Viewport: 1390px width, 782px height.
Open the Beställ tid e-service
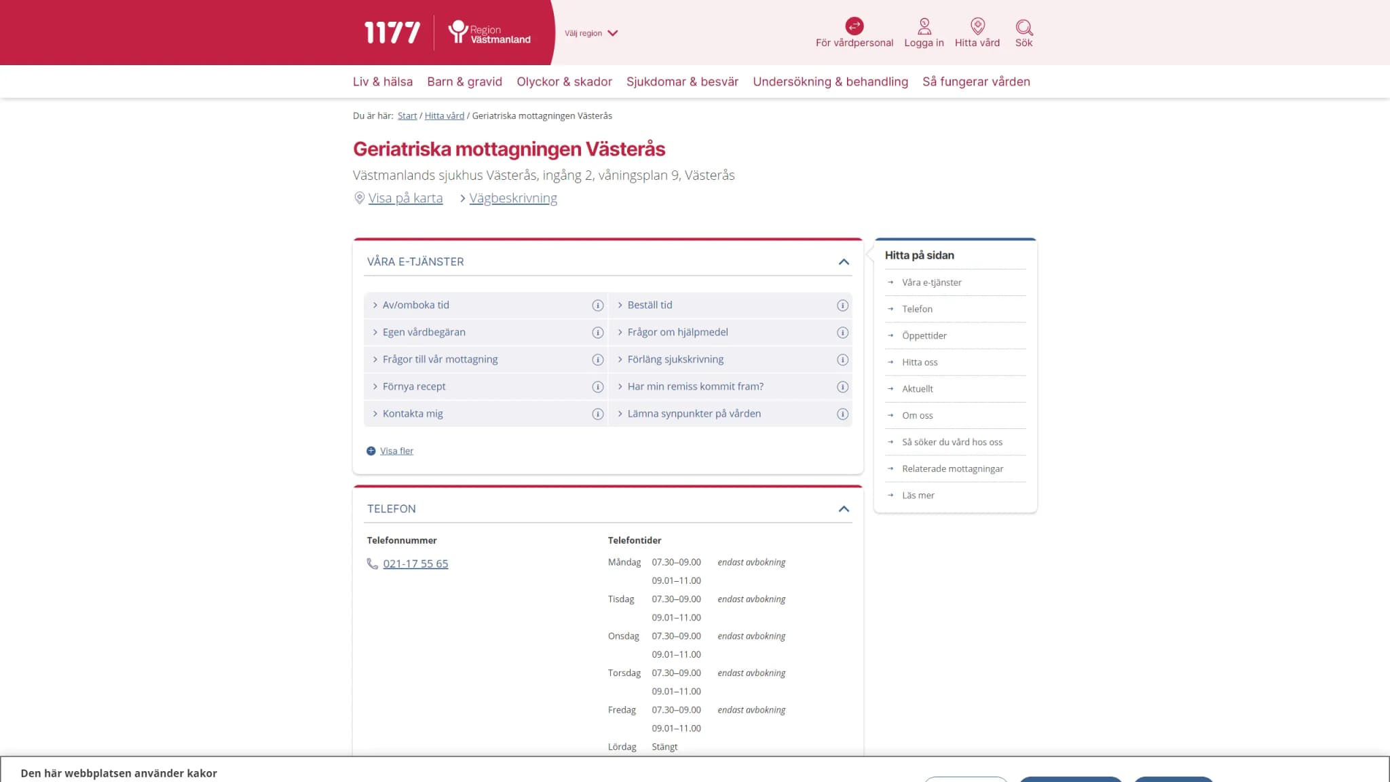coord(650,305)
